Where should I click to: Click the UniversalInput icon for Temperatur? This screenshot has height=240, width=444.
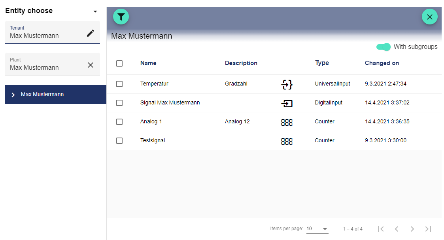point(287,84)
